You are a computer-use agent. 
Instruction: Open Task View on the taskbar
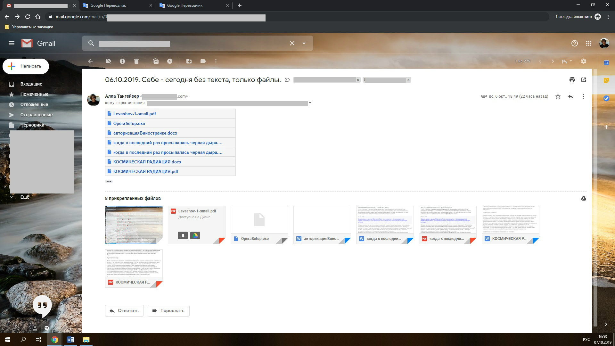38,340
